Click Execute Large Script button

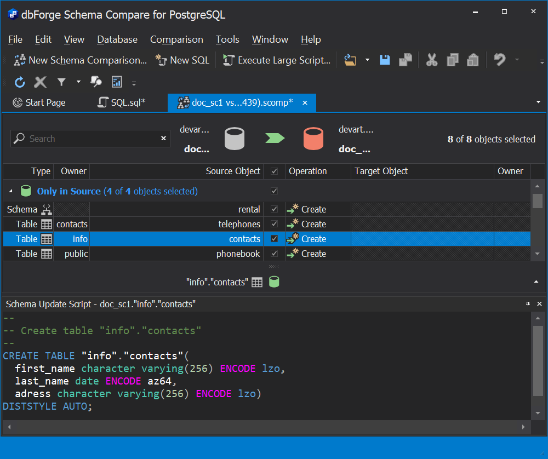[276, 60]
